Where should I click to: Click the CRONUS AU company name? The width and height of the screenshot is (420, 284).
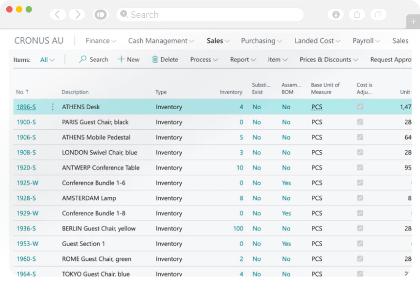(39, 41)
